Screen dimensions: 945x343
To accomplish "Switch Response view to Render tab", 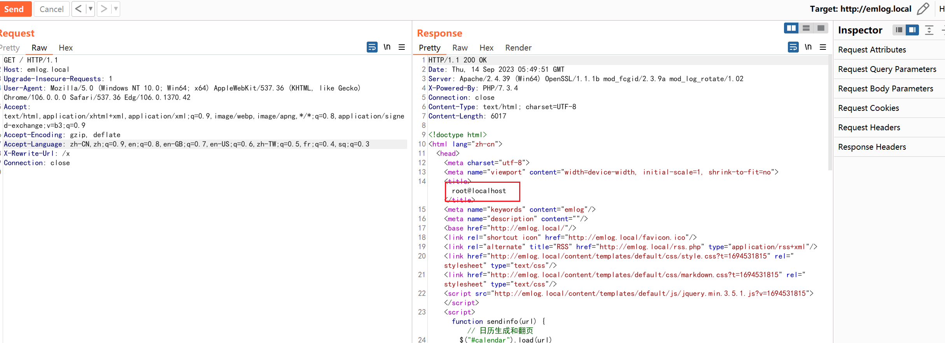I will [518, 48].
